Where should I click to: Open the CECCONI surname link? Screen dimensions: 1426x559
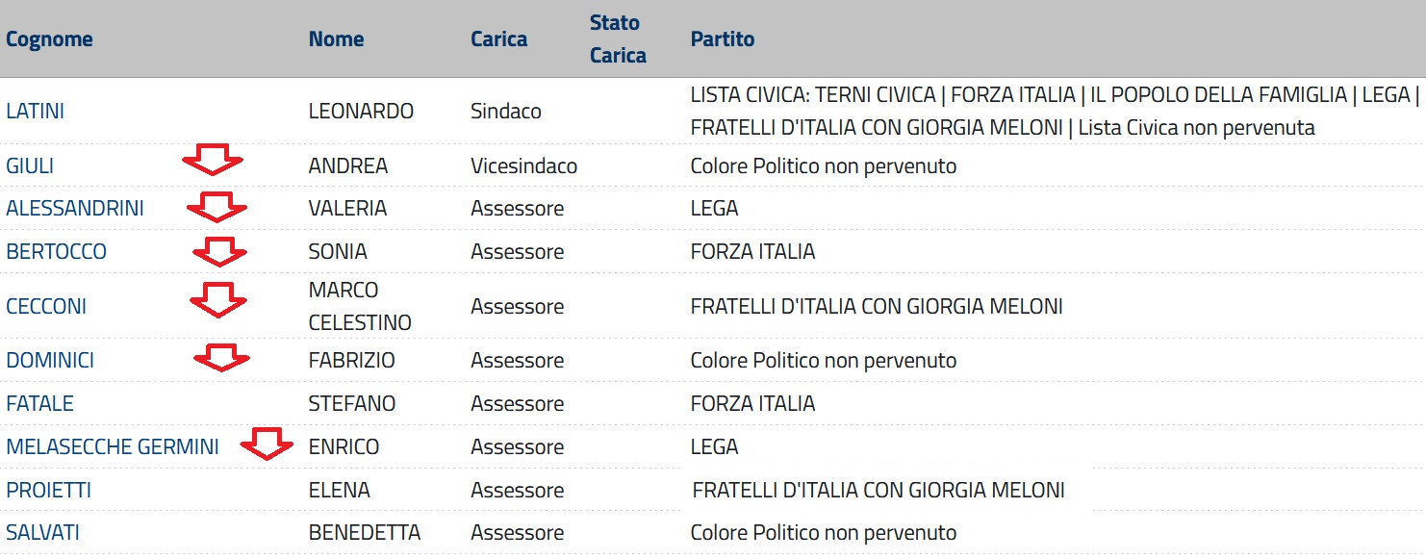[46, 306]
